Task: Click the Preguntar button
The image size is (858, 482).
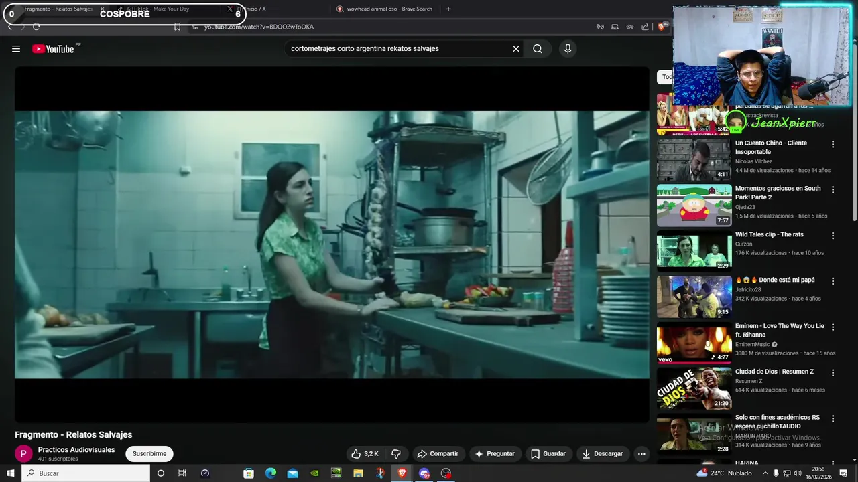Action: tap(495, 454)
